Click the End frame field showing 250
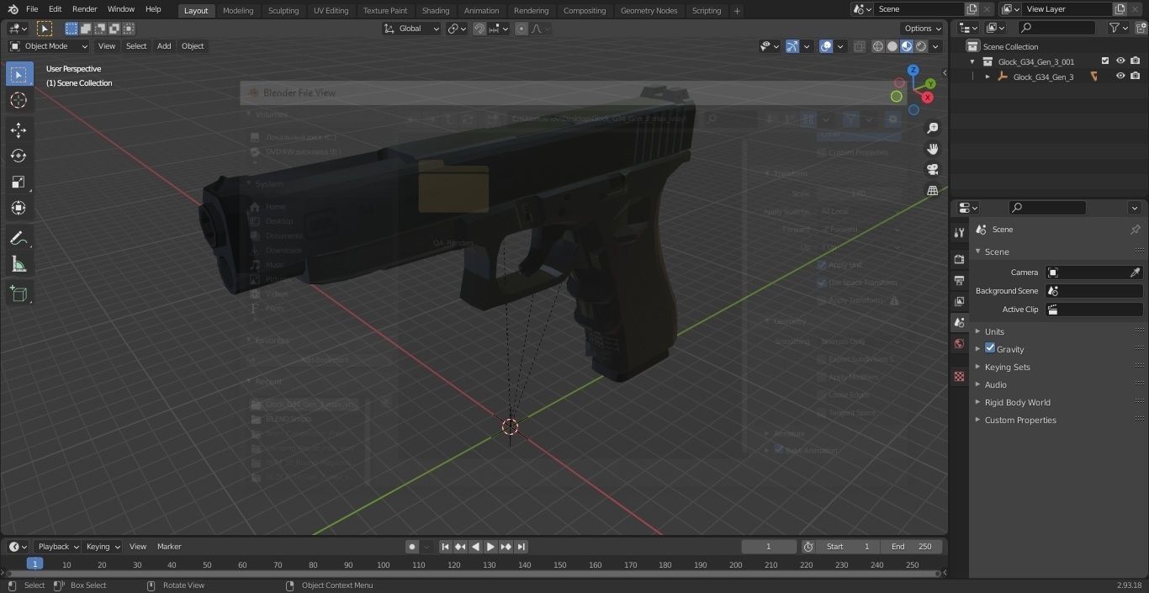Viewport: 1149px width, 593px height. coord(912,547)
